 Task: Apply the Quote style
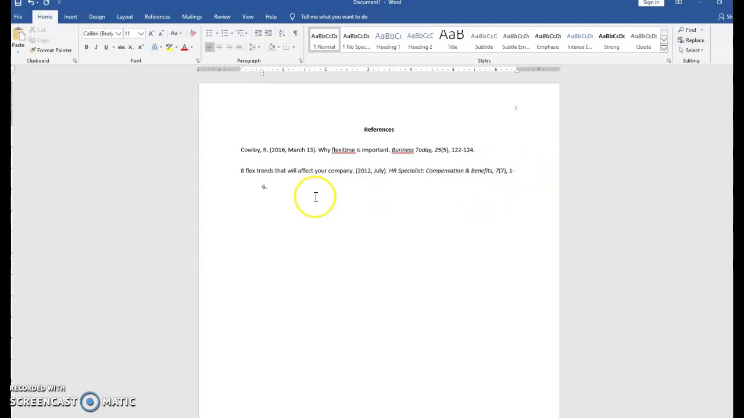click(643, 40)
